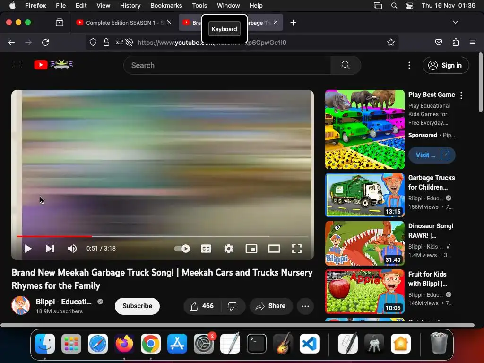Seek on the red video progress bar
The height and width of the screenshot is (363, 484).
[x=163, y=236]
